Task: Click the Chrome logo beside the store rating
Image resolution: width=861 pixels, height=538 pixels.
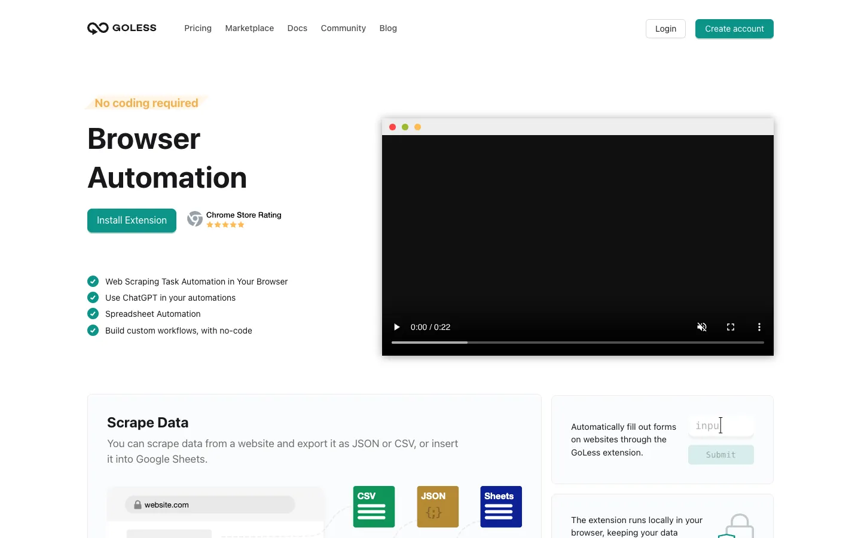Action: click(x=195, y=219)
